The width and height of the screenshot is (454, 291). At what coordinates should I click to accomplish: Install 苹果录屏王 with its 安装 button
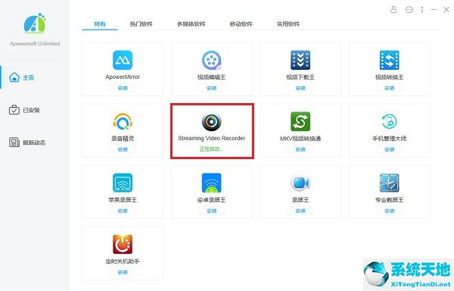tap(123, 211)
